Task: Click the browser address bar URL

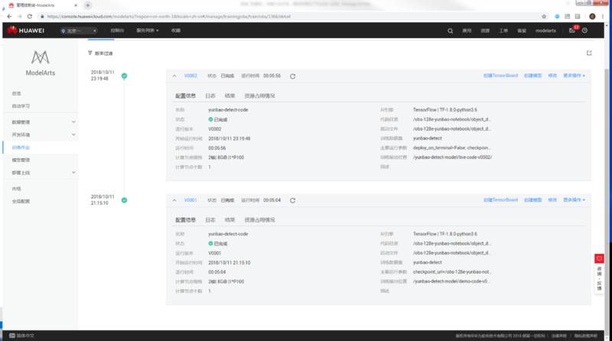Action: pyautogui.click(x=168, y=16)
